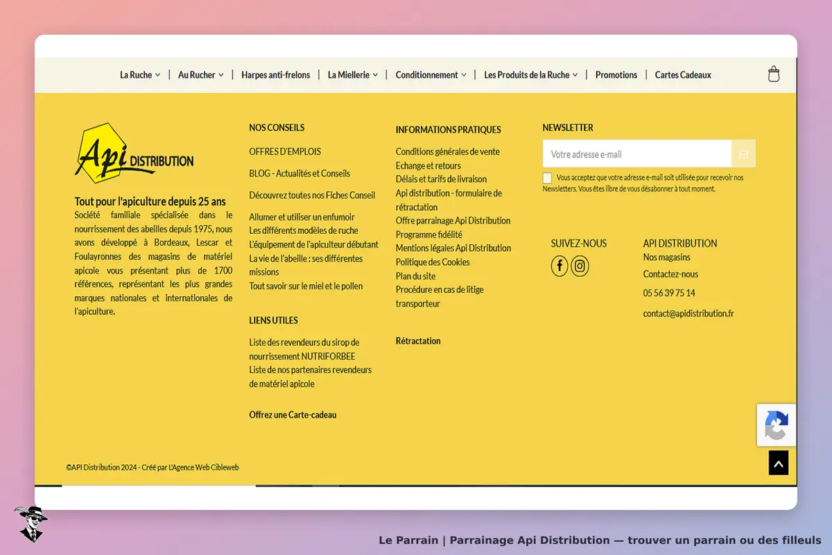The image size is (832, 555).
Task: Open the NUTRIFORBEE resellers list link
Action: click(304, 349)
